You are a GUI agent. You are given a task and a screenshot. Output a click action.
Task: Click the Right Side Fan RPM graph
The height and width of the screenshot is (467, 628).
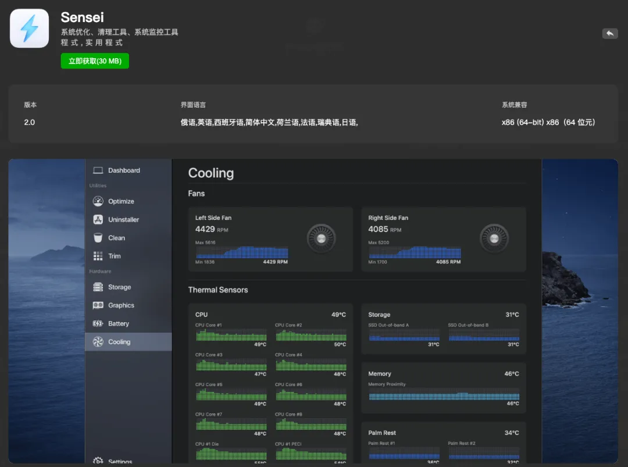[415, 252]
